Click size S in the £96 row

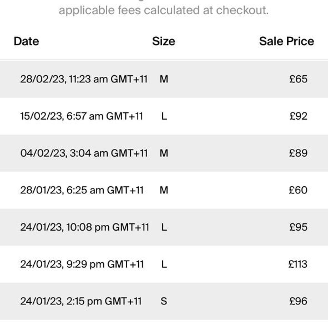coord(164,301)
